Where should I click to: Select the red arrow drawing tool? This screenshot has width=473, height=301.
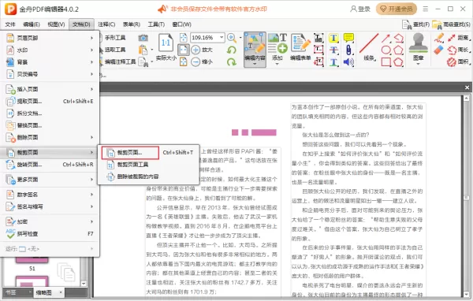385,38
